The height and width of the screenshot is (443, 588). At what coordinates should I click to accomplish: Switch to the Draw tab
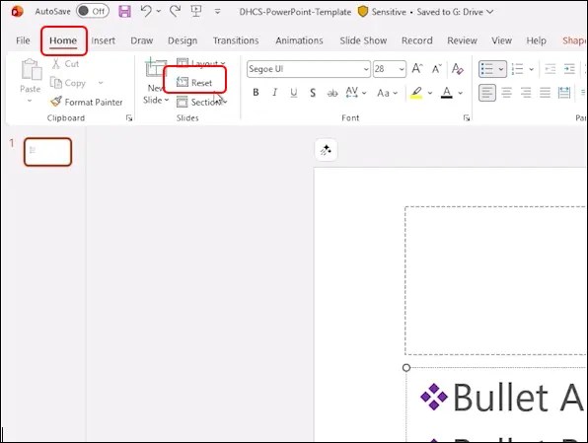[142, 40]
